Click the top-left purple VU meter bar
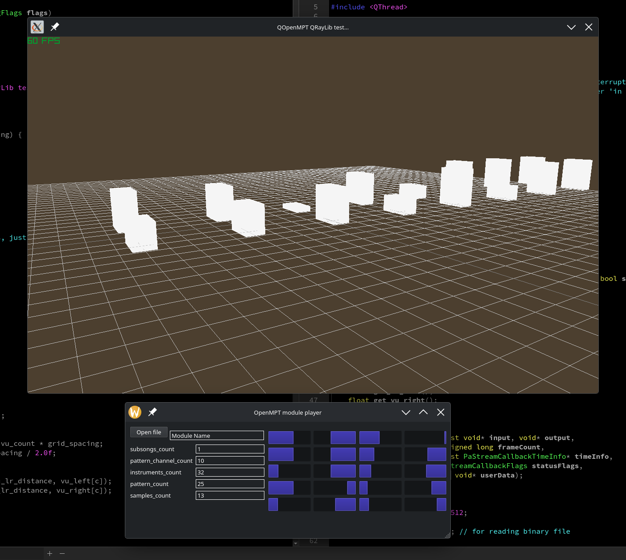626x560 pixels. click(x=281, y=437)
